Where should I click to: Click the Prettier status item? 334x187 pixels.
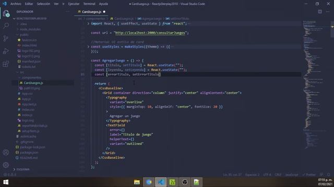pyautogui.click(x=309, y=175)
